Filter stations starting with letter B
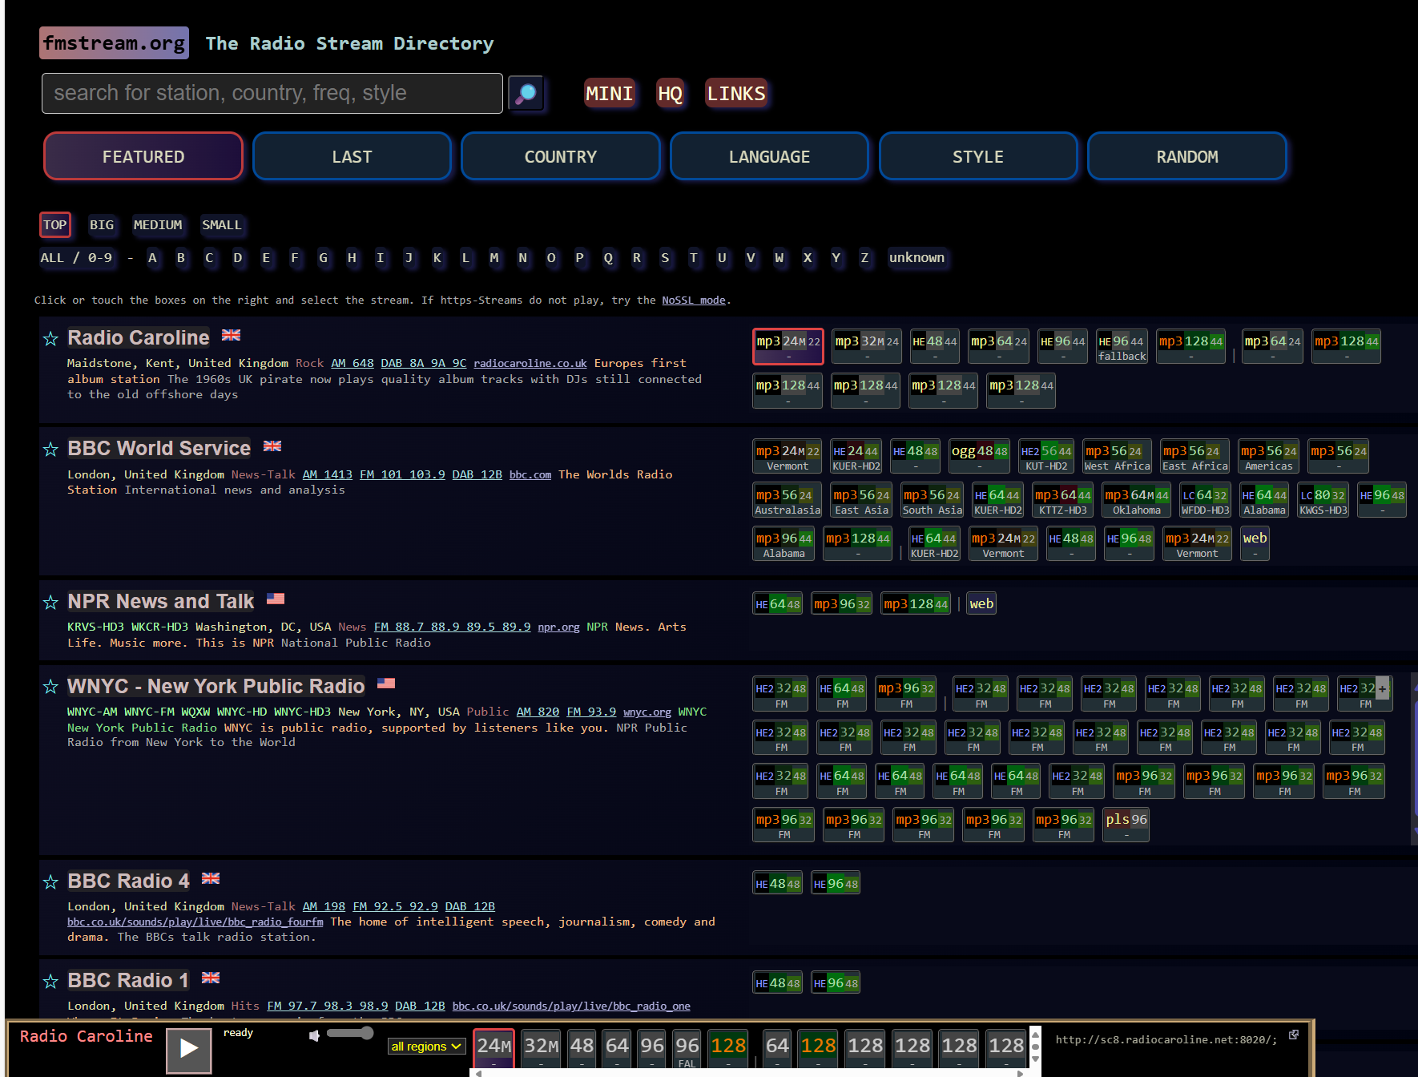1418x1077 pixels. pyautogui.click(x=181, y=258)
